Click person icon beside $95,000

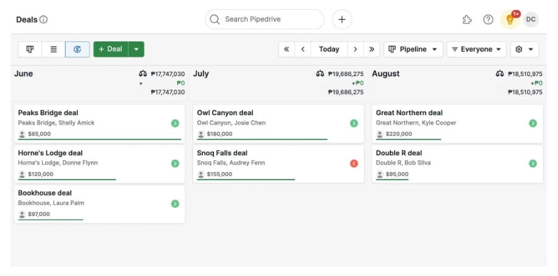(x=380, y=175)
